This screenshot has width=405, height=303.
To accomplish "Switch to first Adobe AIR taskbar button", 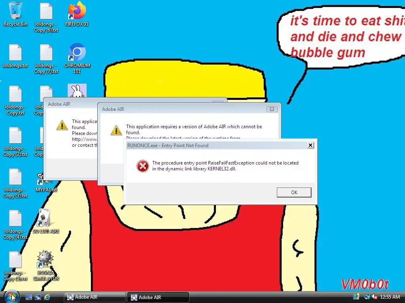I will [95, 297].
